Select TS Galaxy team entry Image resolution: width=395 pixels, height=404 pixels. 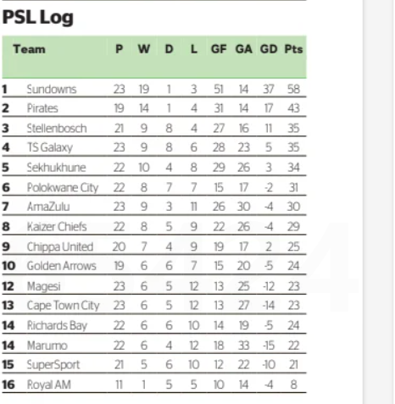coord(50,147)
